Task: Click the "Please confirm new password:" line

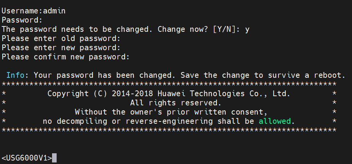Action: click(x=66, y=57)
